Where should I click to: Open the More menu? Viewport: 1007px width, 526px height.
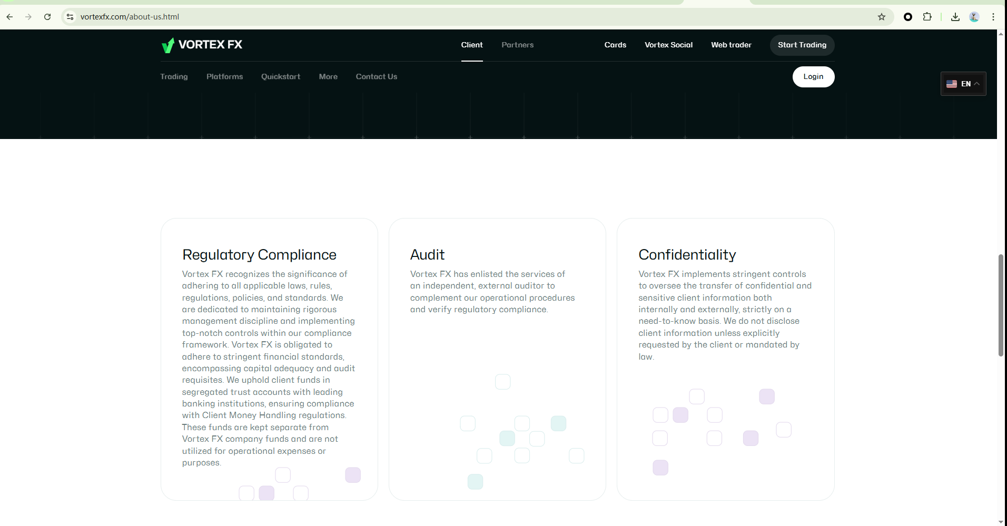tap(328, 76)
